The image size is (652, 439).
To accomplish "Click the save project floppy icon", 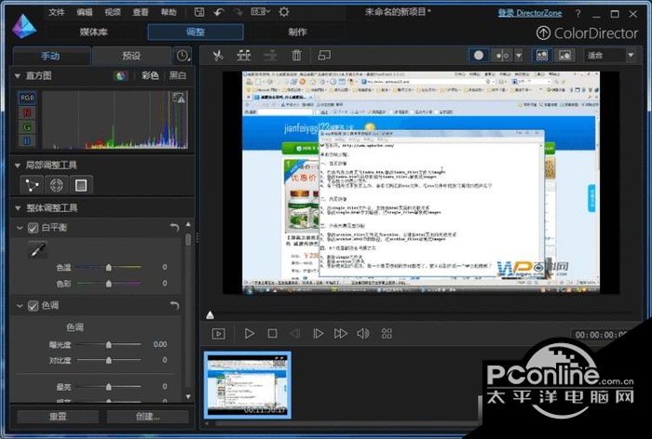I will coord(199,12).
